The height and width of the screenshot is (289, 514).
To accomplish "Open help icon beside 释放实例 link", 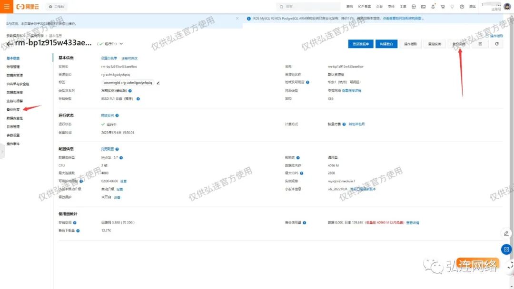I will [117, 116].
